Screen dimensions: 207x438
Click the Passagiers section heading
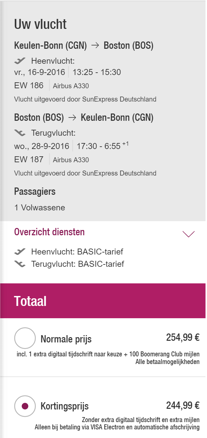pyautogui.click(x=35, y=191)
